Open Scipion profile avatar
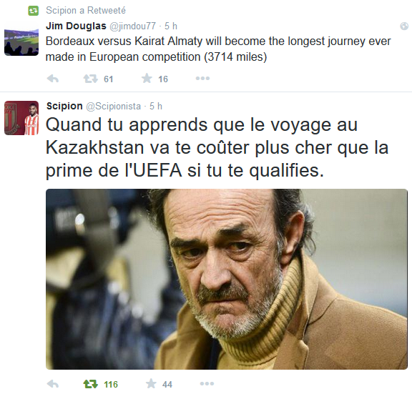Screen dimensions: 412x394 coord(21,118)
